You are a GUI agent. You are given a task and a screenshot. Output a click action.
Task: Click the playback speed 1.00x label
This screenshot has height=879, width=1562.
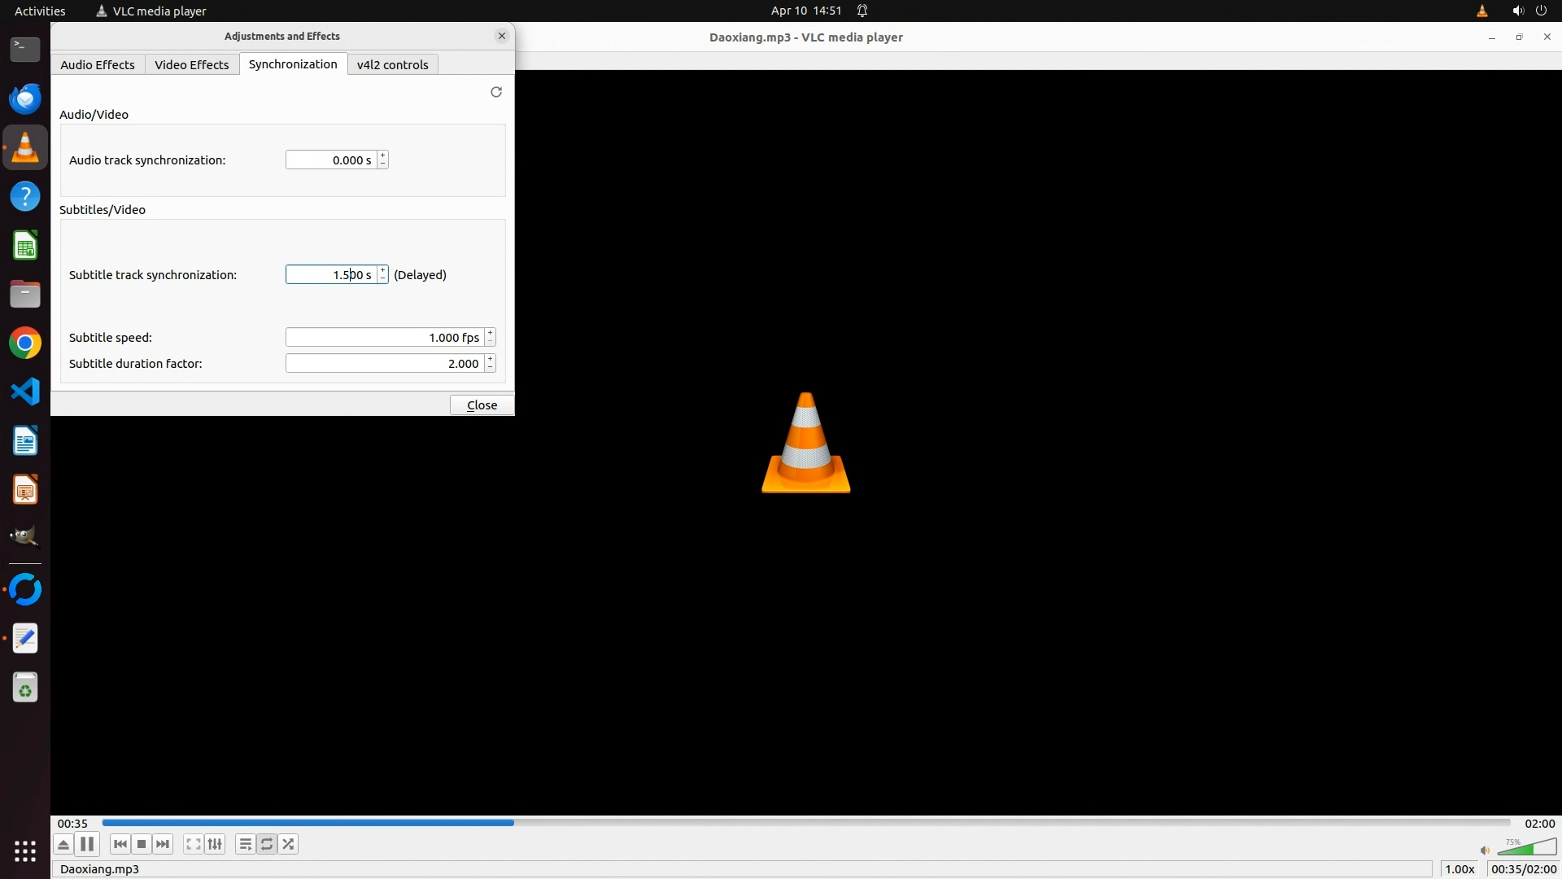pos(1459,868)
